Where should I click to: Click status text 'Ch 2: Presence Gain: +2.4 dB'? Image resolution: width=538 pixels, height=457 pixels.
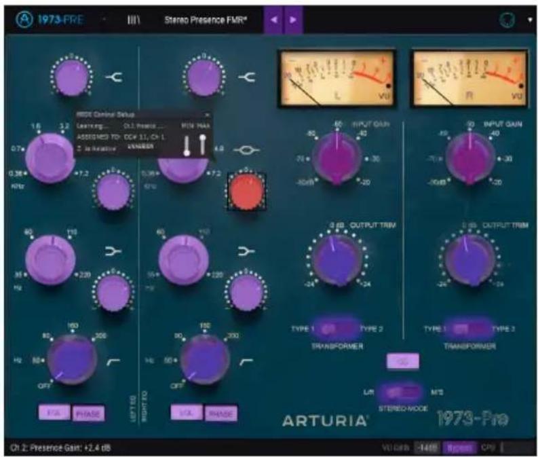[x=60, y=447]
